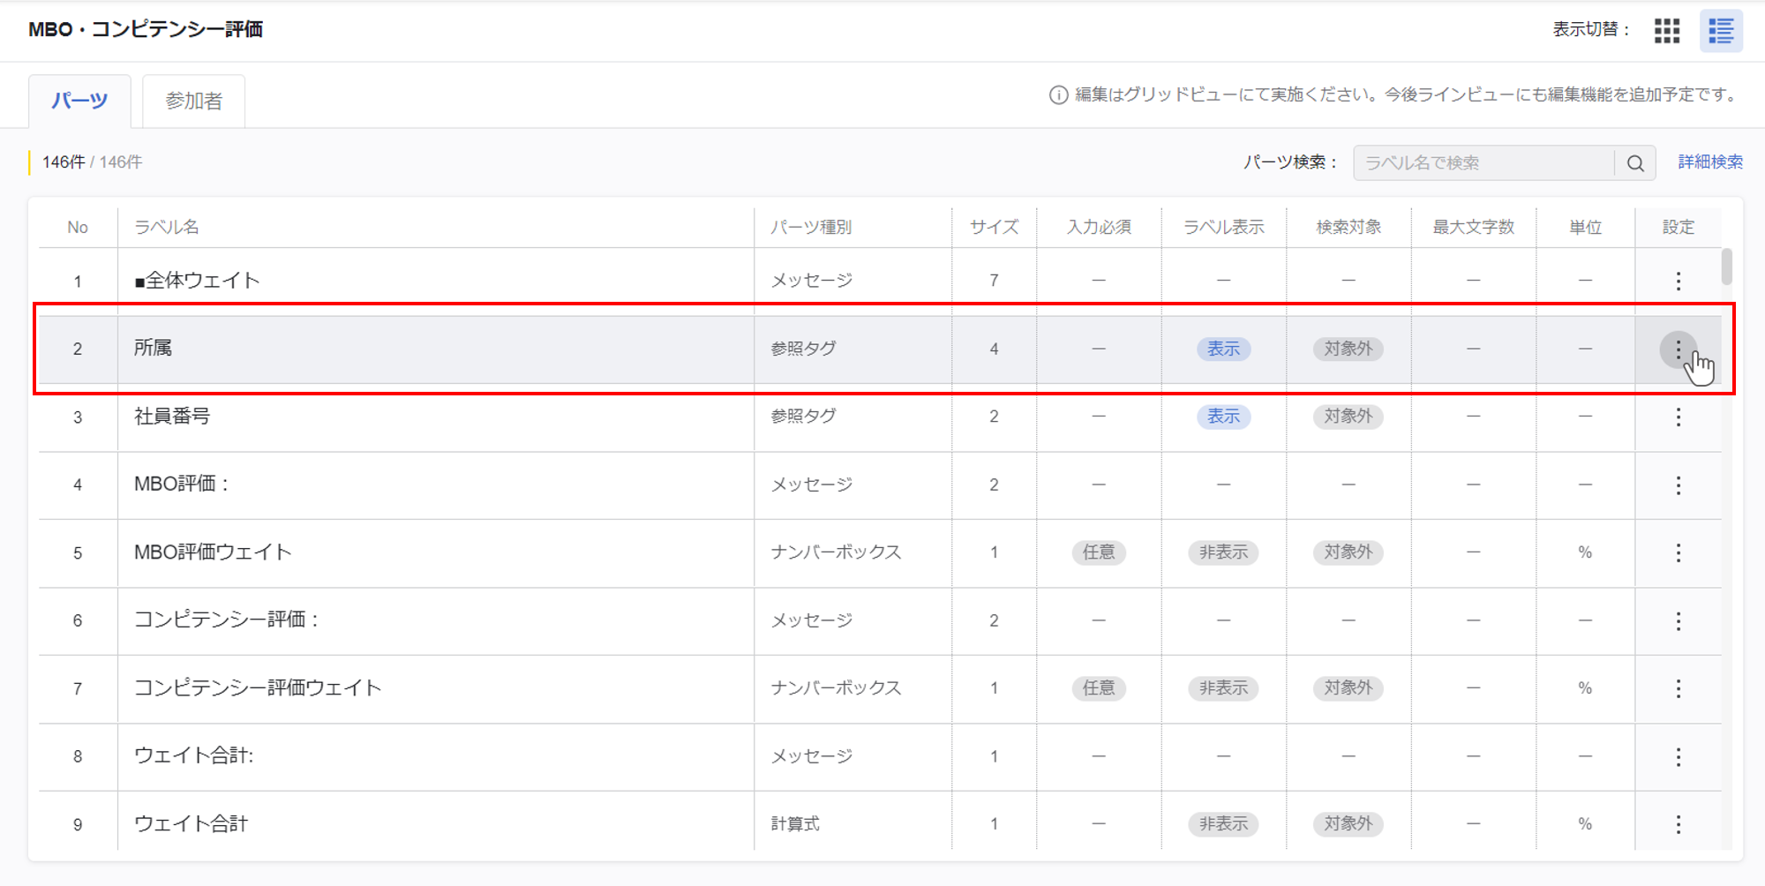This screenshot has height=886, width=1765.
Task: Open three-dot menu for コンピテンシー評価ウェイト row
Action: [1678, 688]
